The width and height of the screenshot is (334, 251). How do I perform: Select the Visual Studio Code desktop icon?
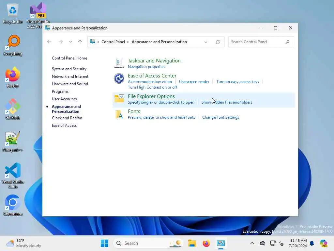(13, 176)
